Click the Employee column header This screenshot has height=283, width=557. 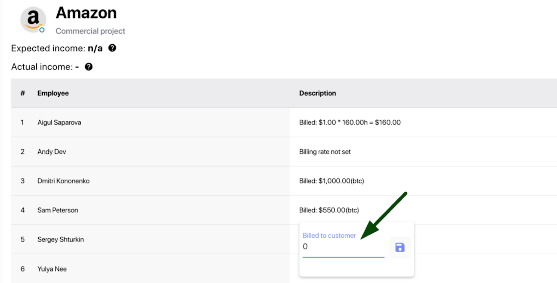(53, 93)
